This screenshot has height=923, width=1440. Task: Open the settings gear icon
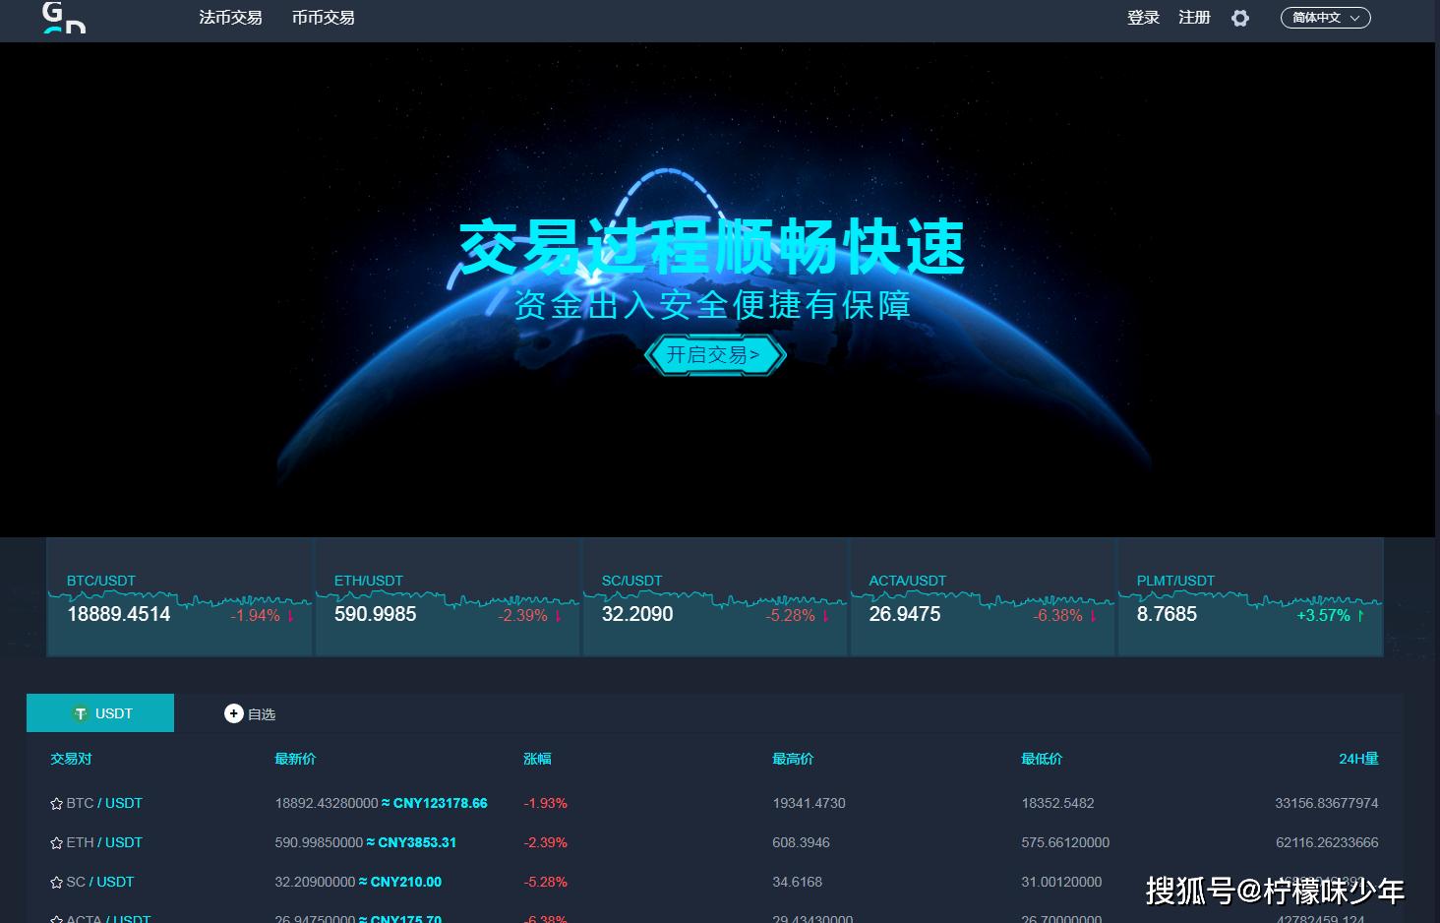[1240, 18]
